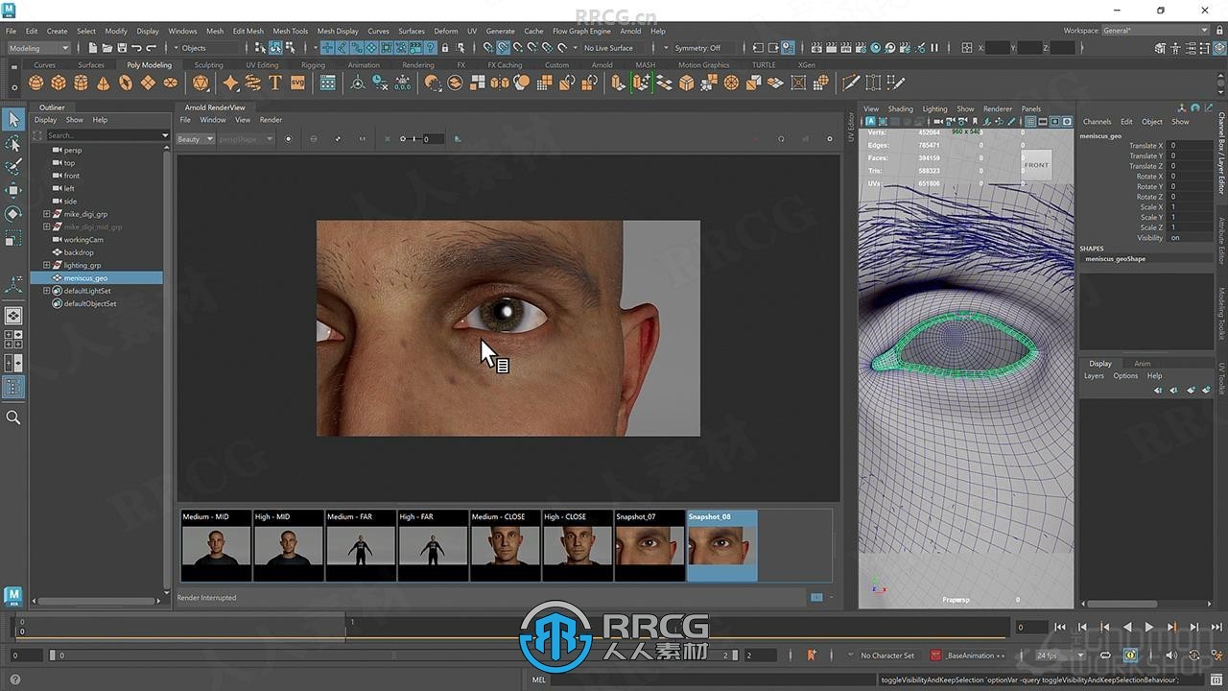Click the Extrude shelf icon
The height and width of the screenshot is (691, 1228).
pos(618,83)
